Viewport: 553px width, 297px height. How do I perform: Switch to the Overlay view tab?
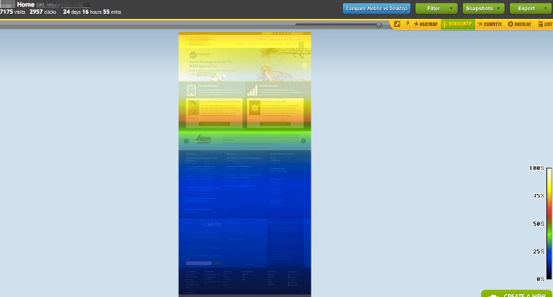tap(520, 24)
